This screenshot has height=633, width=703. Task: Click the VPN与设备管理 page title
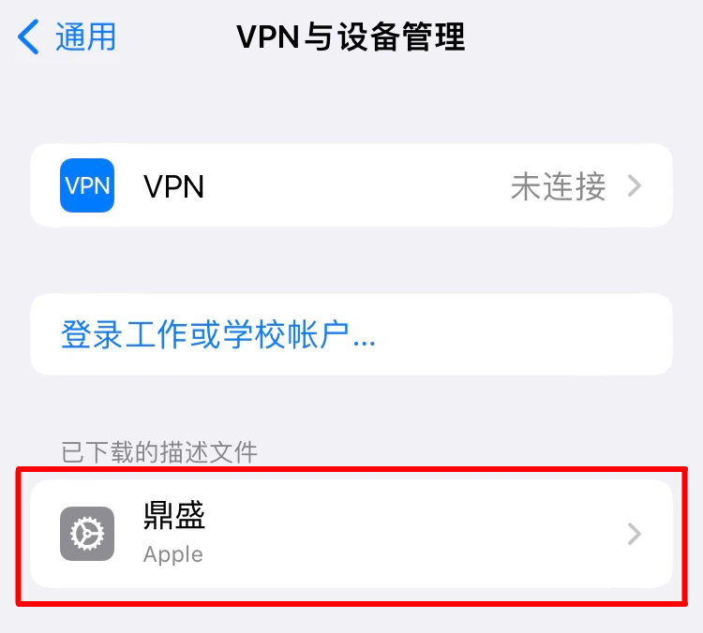click(x=351, y=37)
